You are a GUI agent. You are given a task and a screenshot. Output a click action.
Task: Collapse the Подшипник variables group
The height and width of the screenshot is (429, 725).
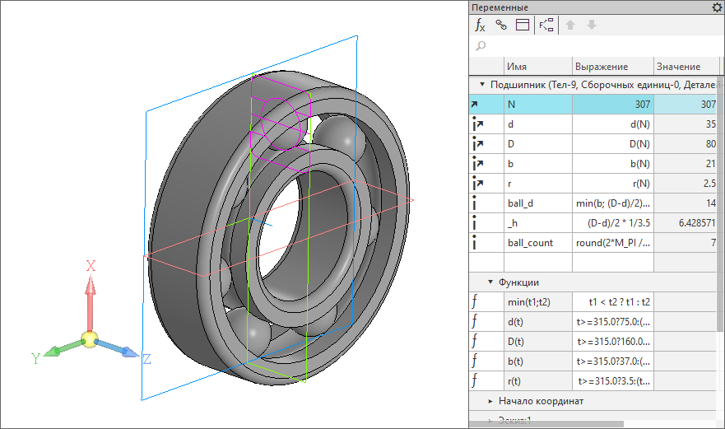[481, 85]
